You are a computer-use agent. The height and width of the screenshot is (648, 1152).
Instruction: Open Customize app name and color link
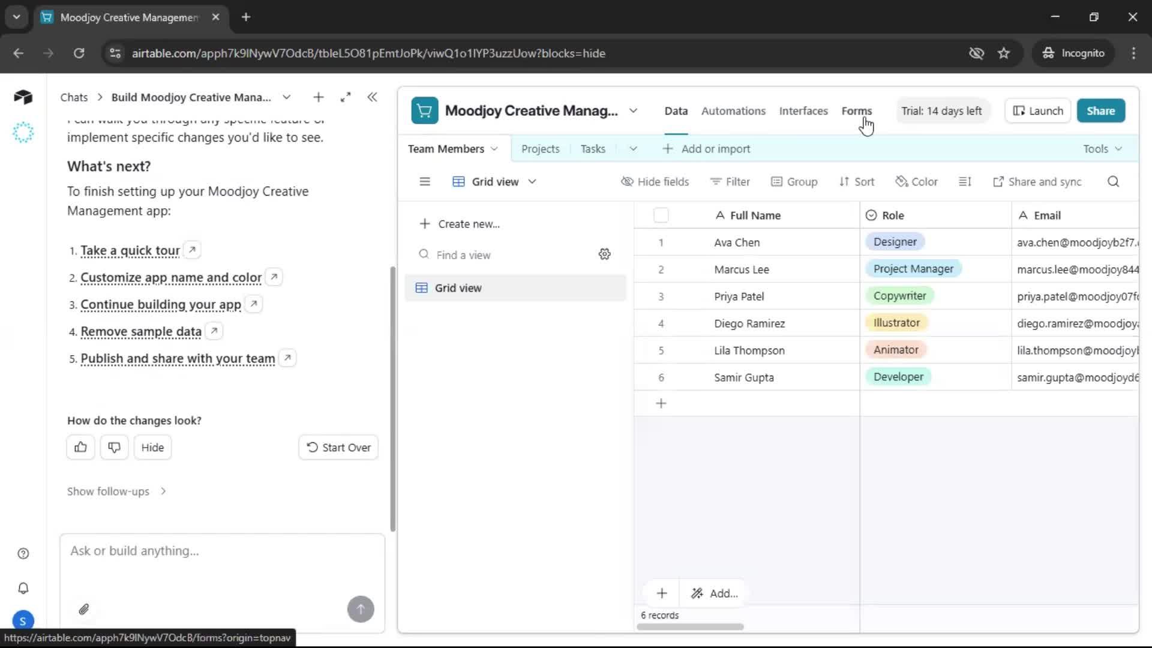pos(171,278)
